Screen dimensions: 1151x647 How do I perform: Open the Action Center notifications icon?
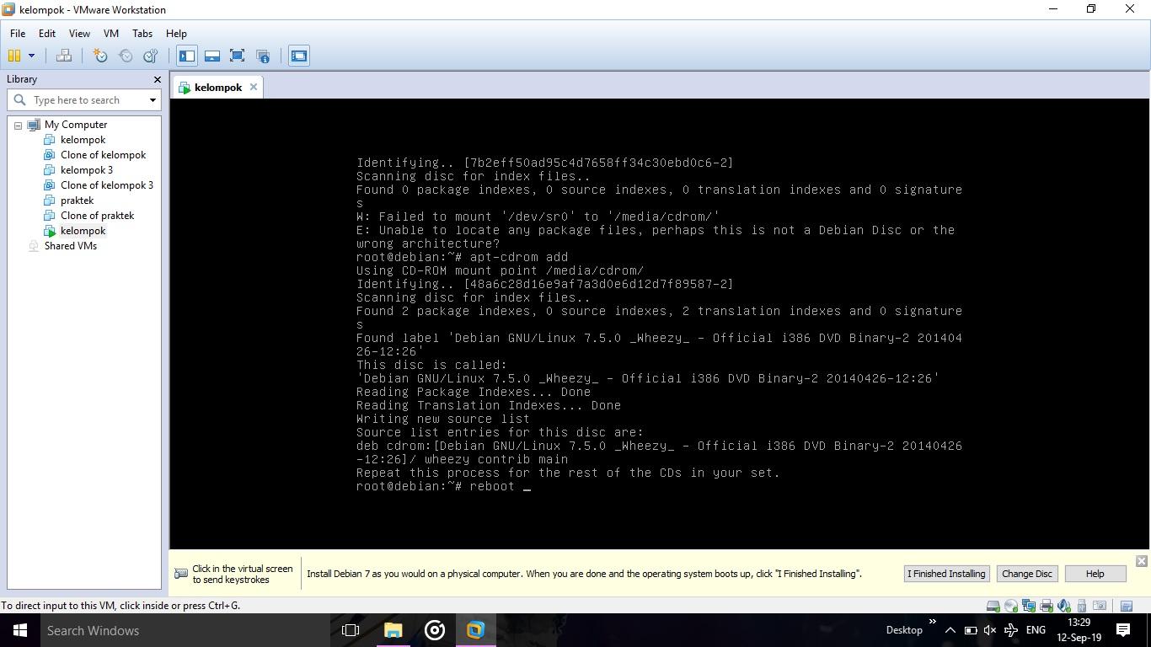tap(1123, 630)
